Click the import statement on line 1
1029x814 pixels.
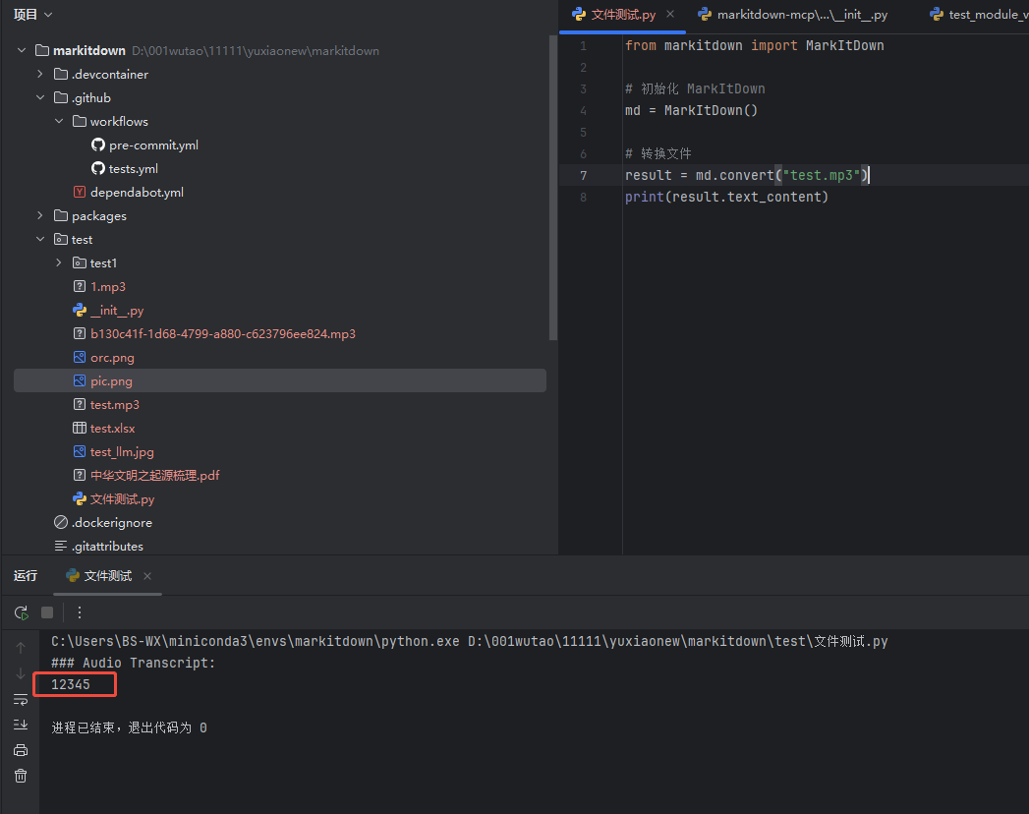tap(754, 45)
